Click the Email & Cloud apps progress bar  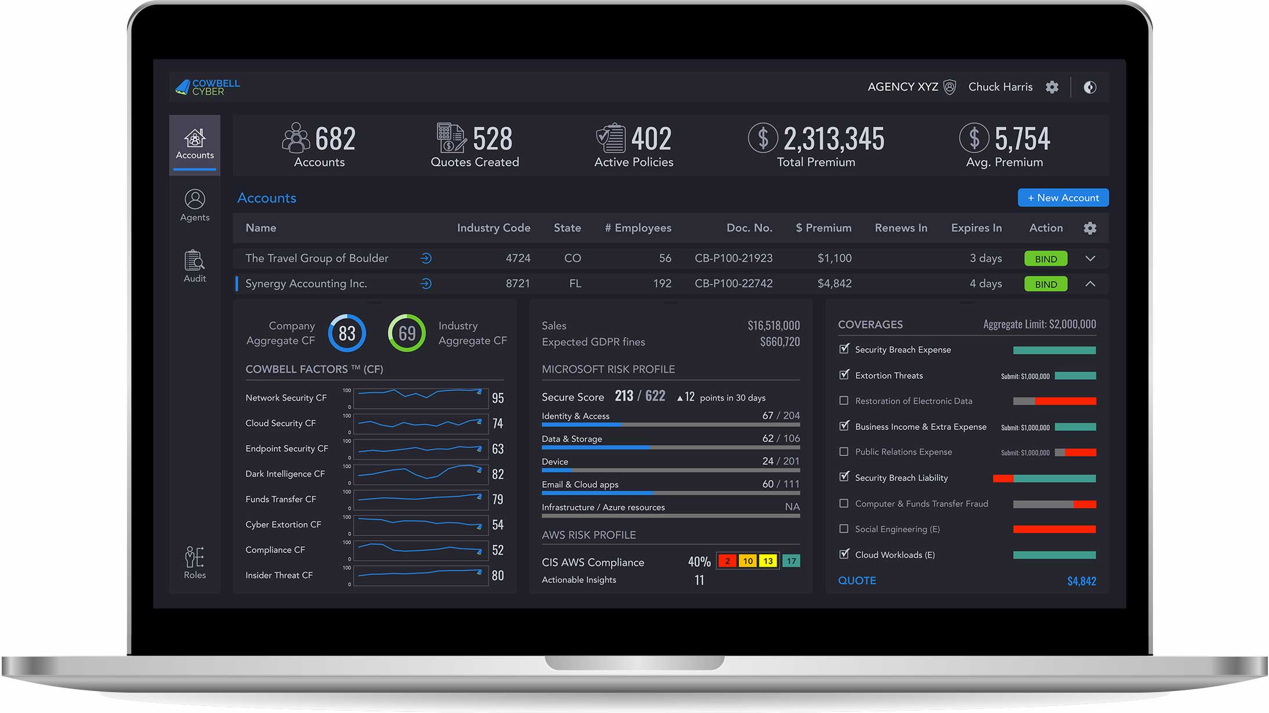[671, 493]
